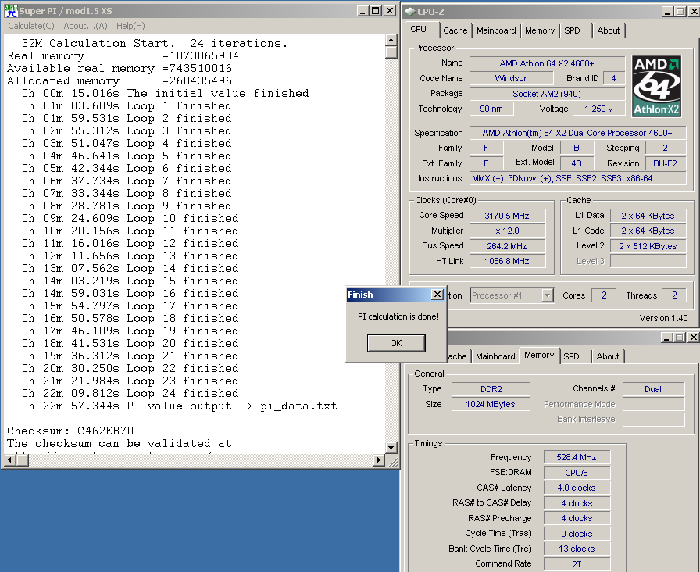Screen dimensions: 700x572
Task: Click the 'Version 1.40' label in CPU-Z
Action: (663, 318)
